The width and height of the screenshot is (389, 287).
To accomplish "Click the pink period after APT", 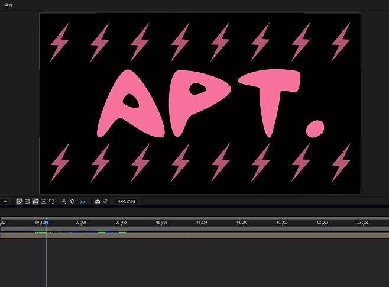I will click(x=313, y=127).
